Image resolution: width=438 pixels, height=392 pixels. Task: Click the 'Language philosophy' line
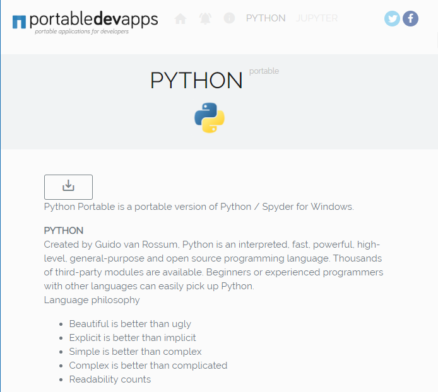(92, 300)
